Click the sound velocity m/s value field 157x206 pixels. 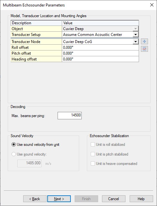29,163
